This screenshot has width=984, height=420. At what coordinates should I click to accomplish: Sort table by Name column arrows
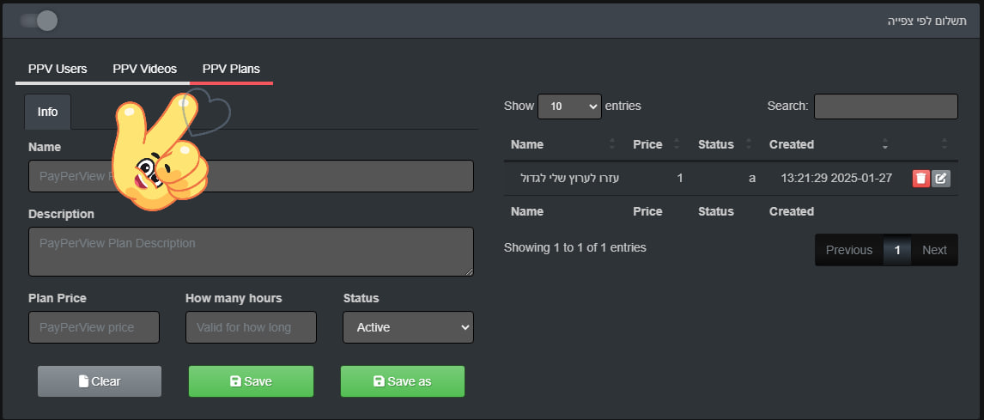click(612, 144)
